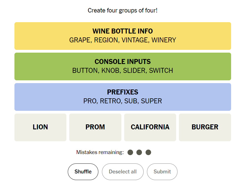Click the WINE BOTTLE INFO category title
Screen dimensions: 250x182
122,31
